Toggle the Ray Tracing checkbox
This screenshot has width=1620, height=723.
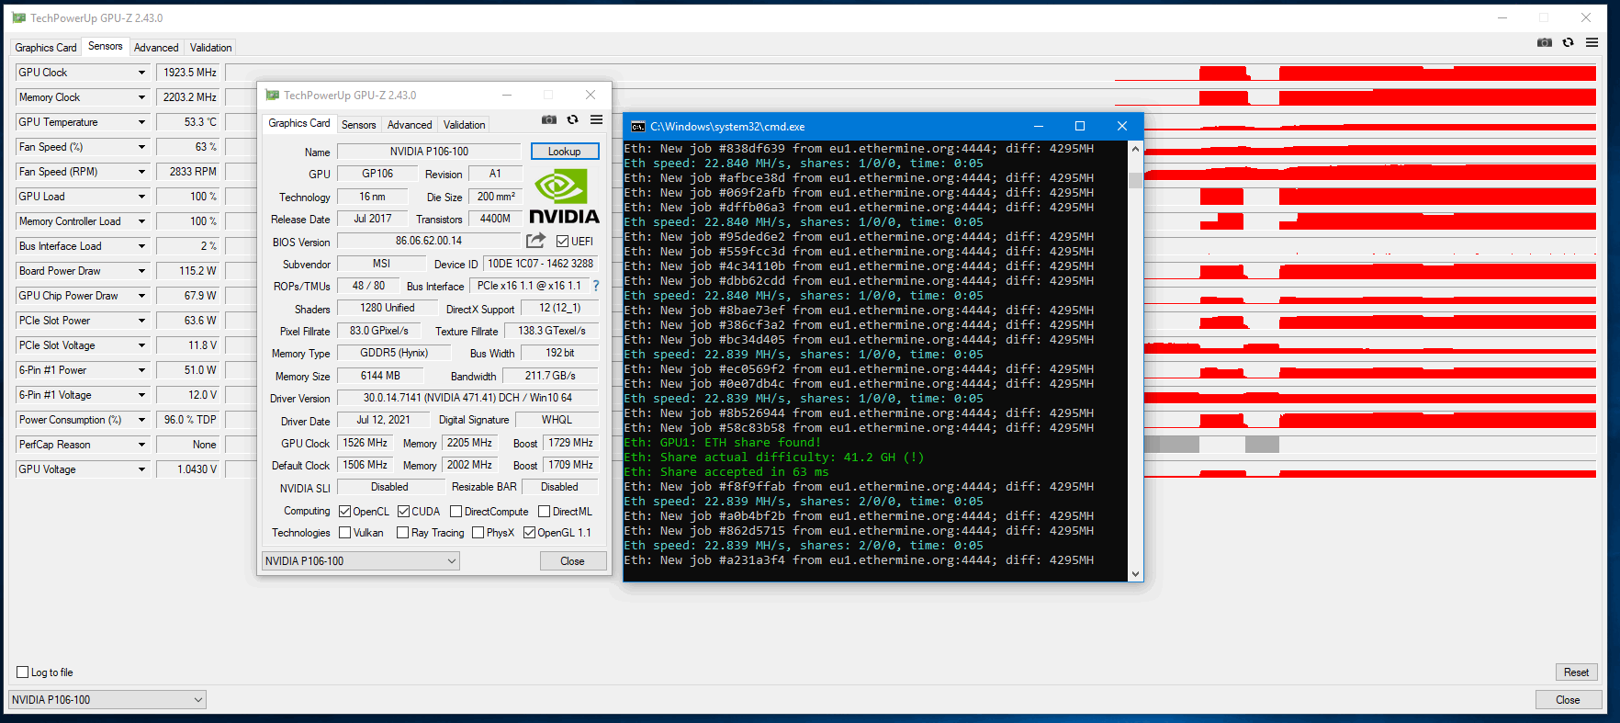402,533
